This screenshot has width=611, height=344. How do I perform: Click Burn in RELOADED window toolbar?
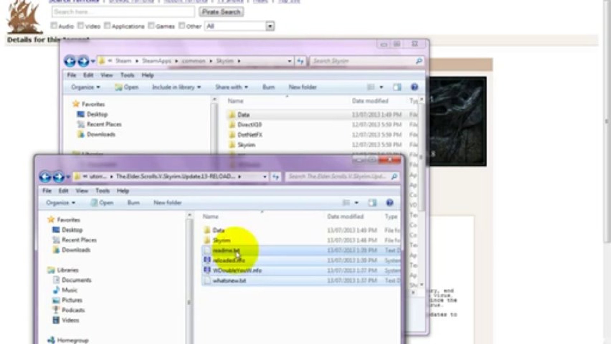click(x=133, y=203)
